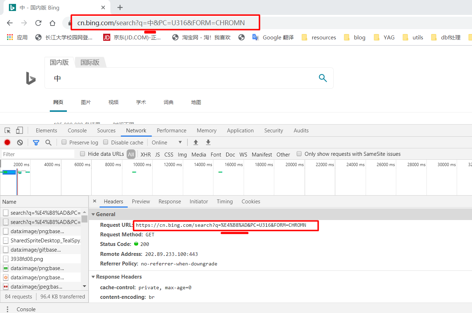Click the Bing search magnifier icon

(x=323, y=78)
